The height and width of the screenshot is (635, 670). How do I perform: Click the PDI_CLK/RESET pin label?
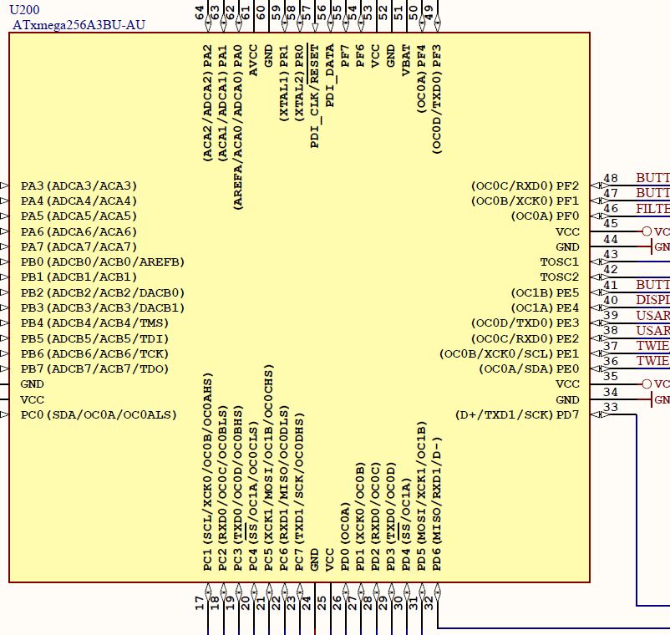[x=314, y=96]
